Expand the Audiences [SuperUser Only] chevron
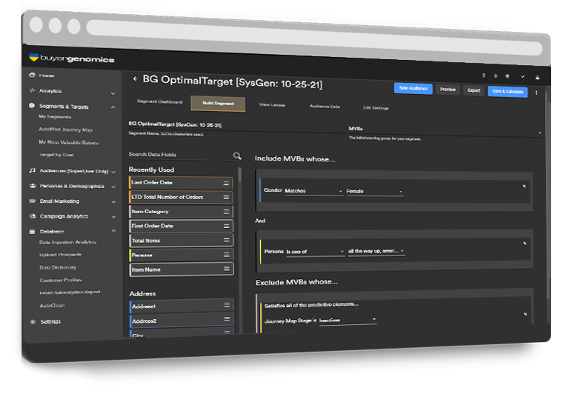 tap(113, 172)
